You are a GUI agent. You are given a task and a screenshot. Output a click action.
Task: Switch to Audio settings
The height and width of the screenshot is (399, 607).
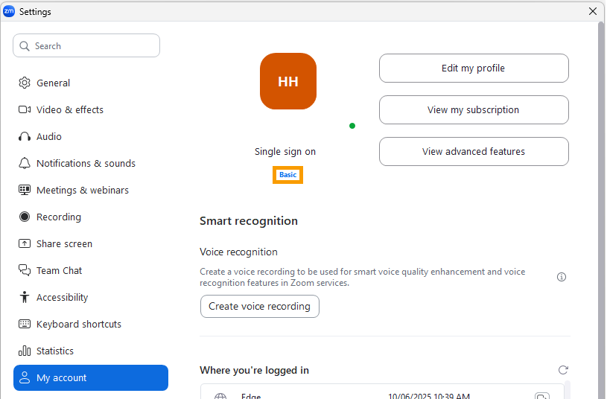(91, 137)
